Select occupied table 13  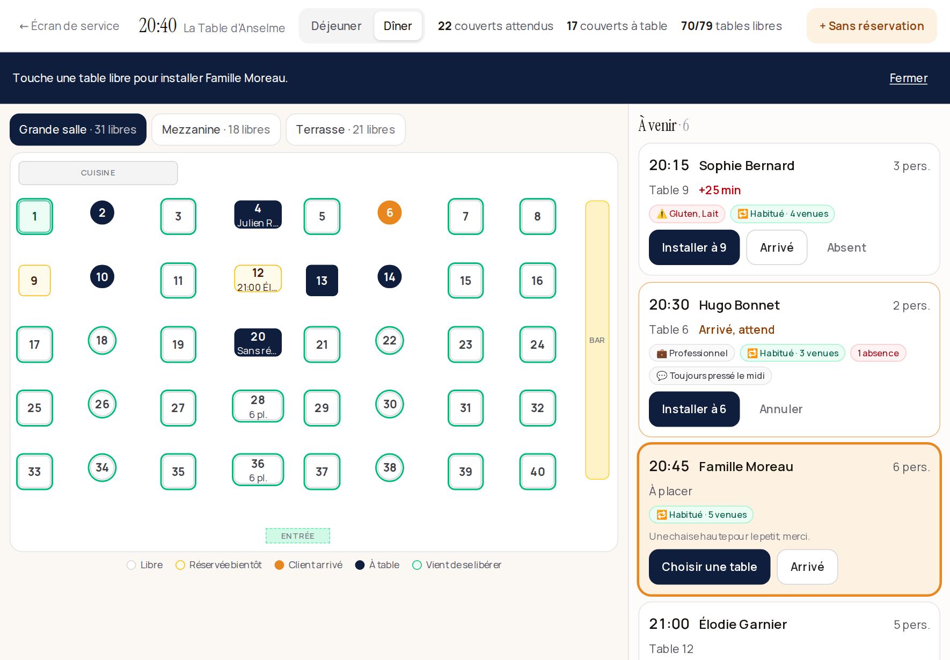pyautogui.click(x=322, y=281)
